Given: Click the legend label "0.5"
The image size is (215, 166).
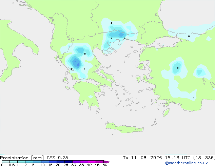Looking at the screenshot, I should click(12, 165).
